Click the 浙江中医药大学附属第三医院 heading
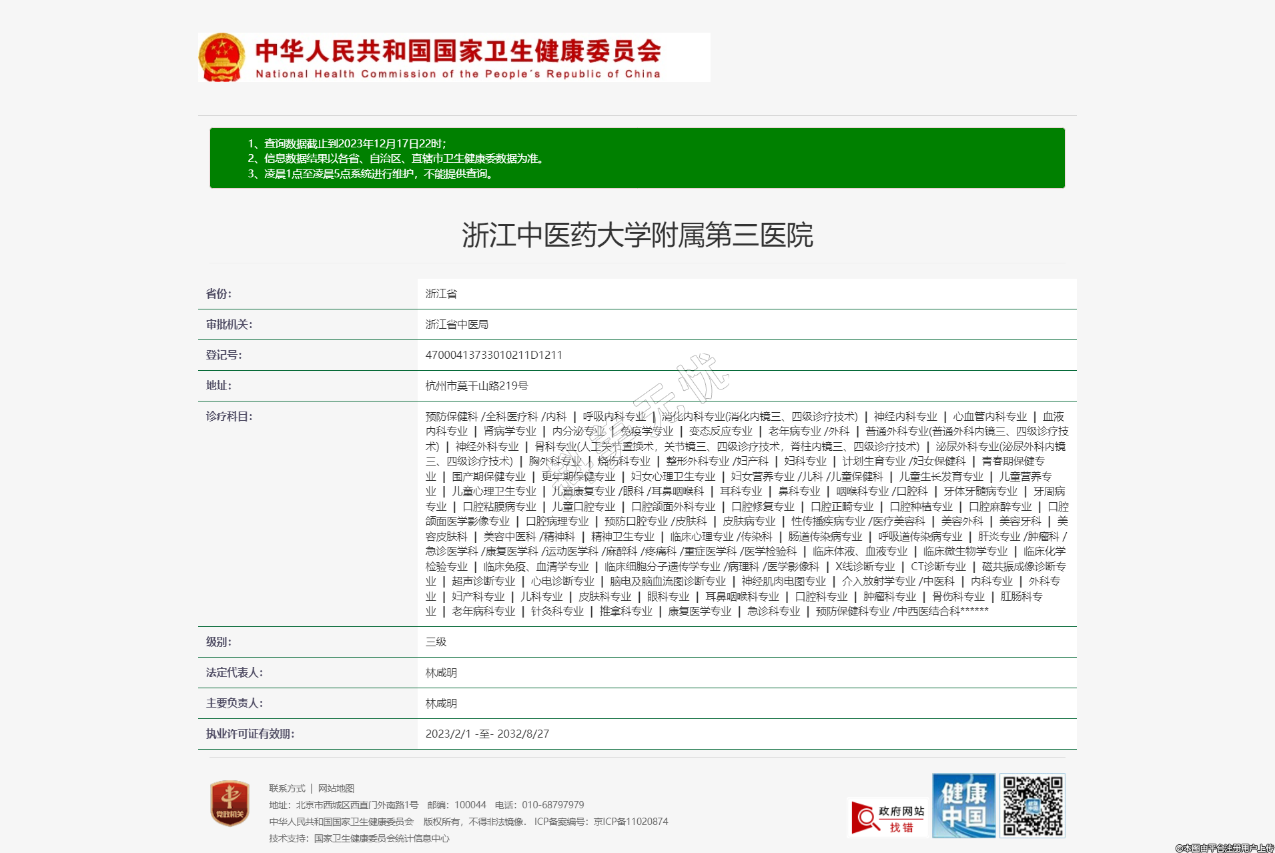 (637, 235)
